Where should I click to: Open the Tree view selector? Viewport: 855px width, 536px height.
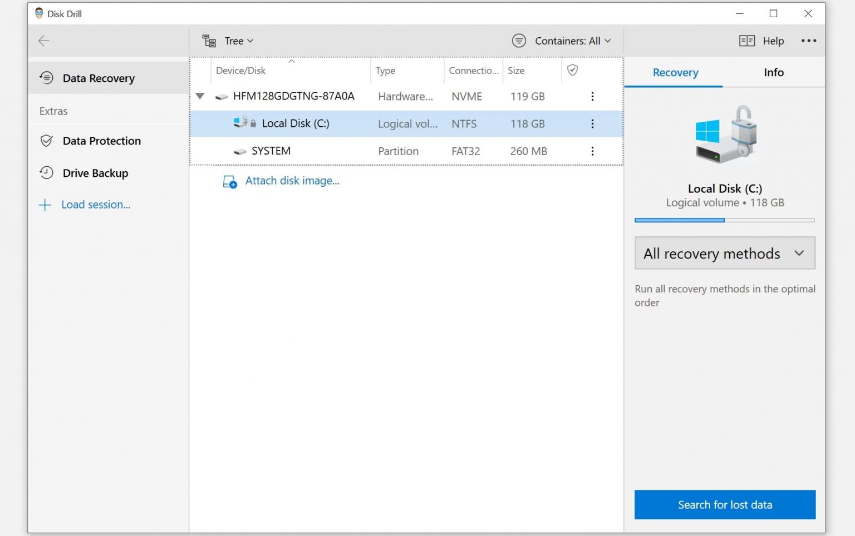click(x=238, y=40)
